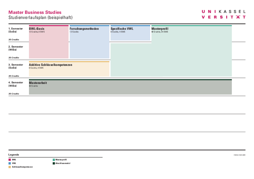The width and height of the screenshot is (254, 179).
Task: Click the Master Business Studies title
Action: [x=35, y=12]
